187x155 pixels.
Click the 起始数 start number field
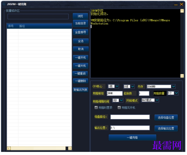[144, 93]
